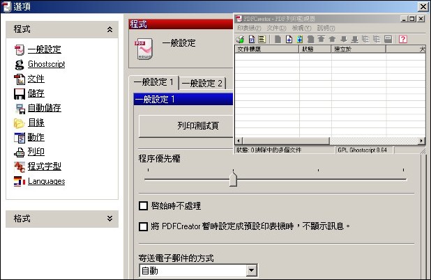The image size is (431, 280).
Task: Collapse the 程式 sidebar section
Action: coord(109,29)
